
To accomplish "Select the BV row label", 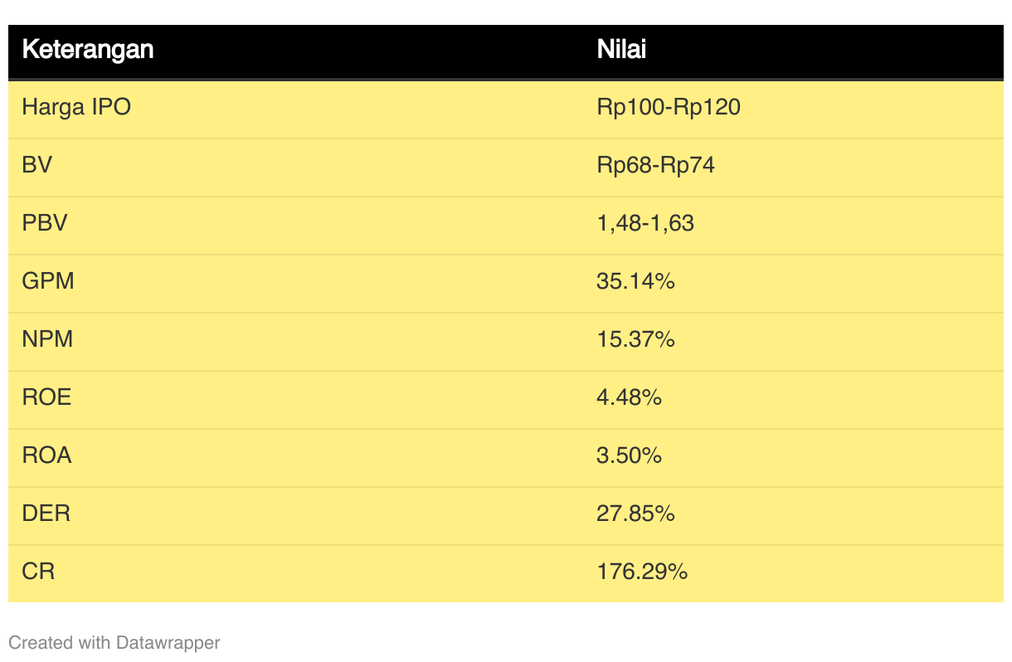I will coord(37,165).
